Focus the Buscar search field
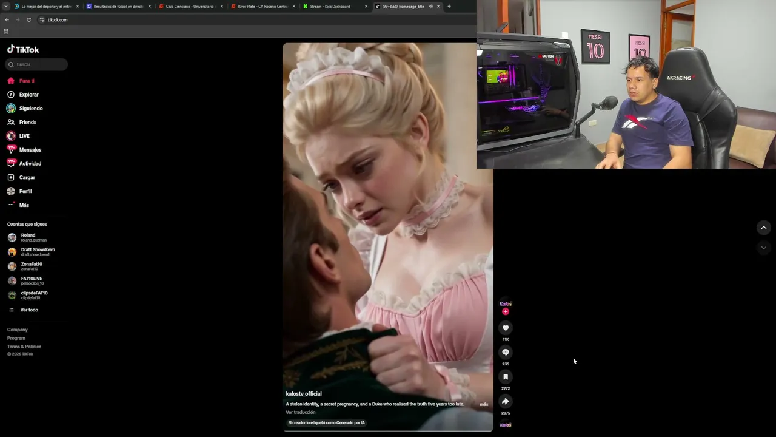 pos(36,64)
